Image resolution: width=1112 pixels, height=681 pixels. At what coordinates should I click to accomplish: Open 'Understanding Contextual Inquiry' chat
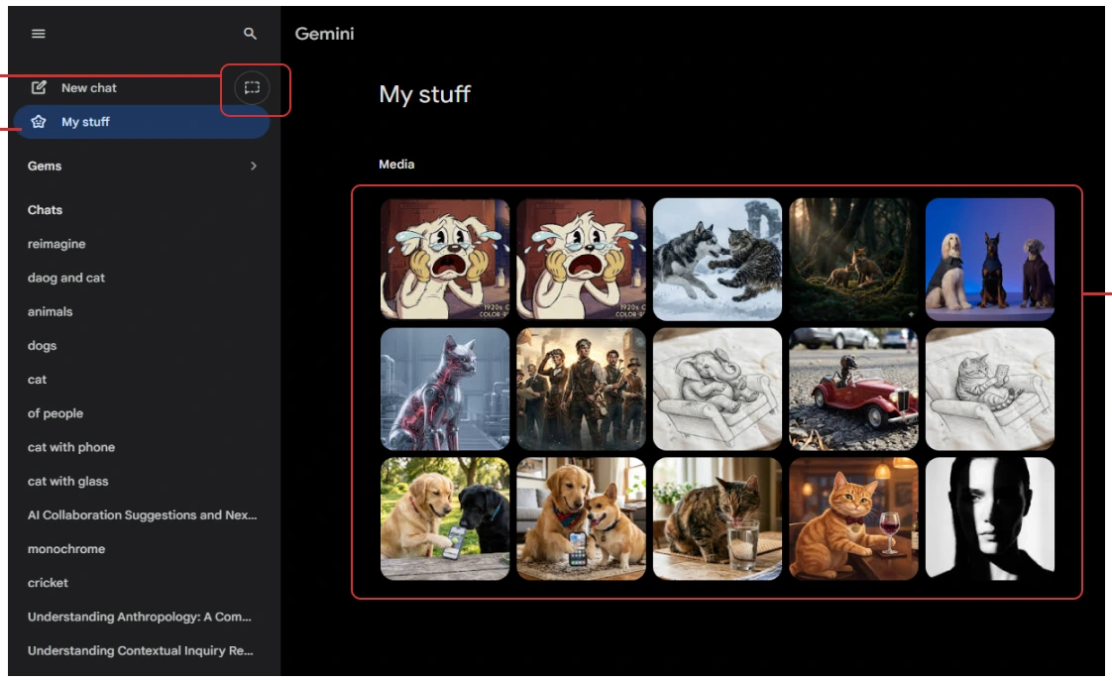tap(141, 650)
